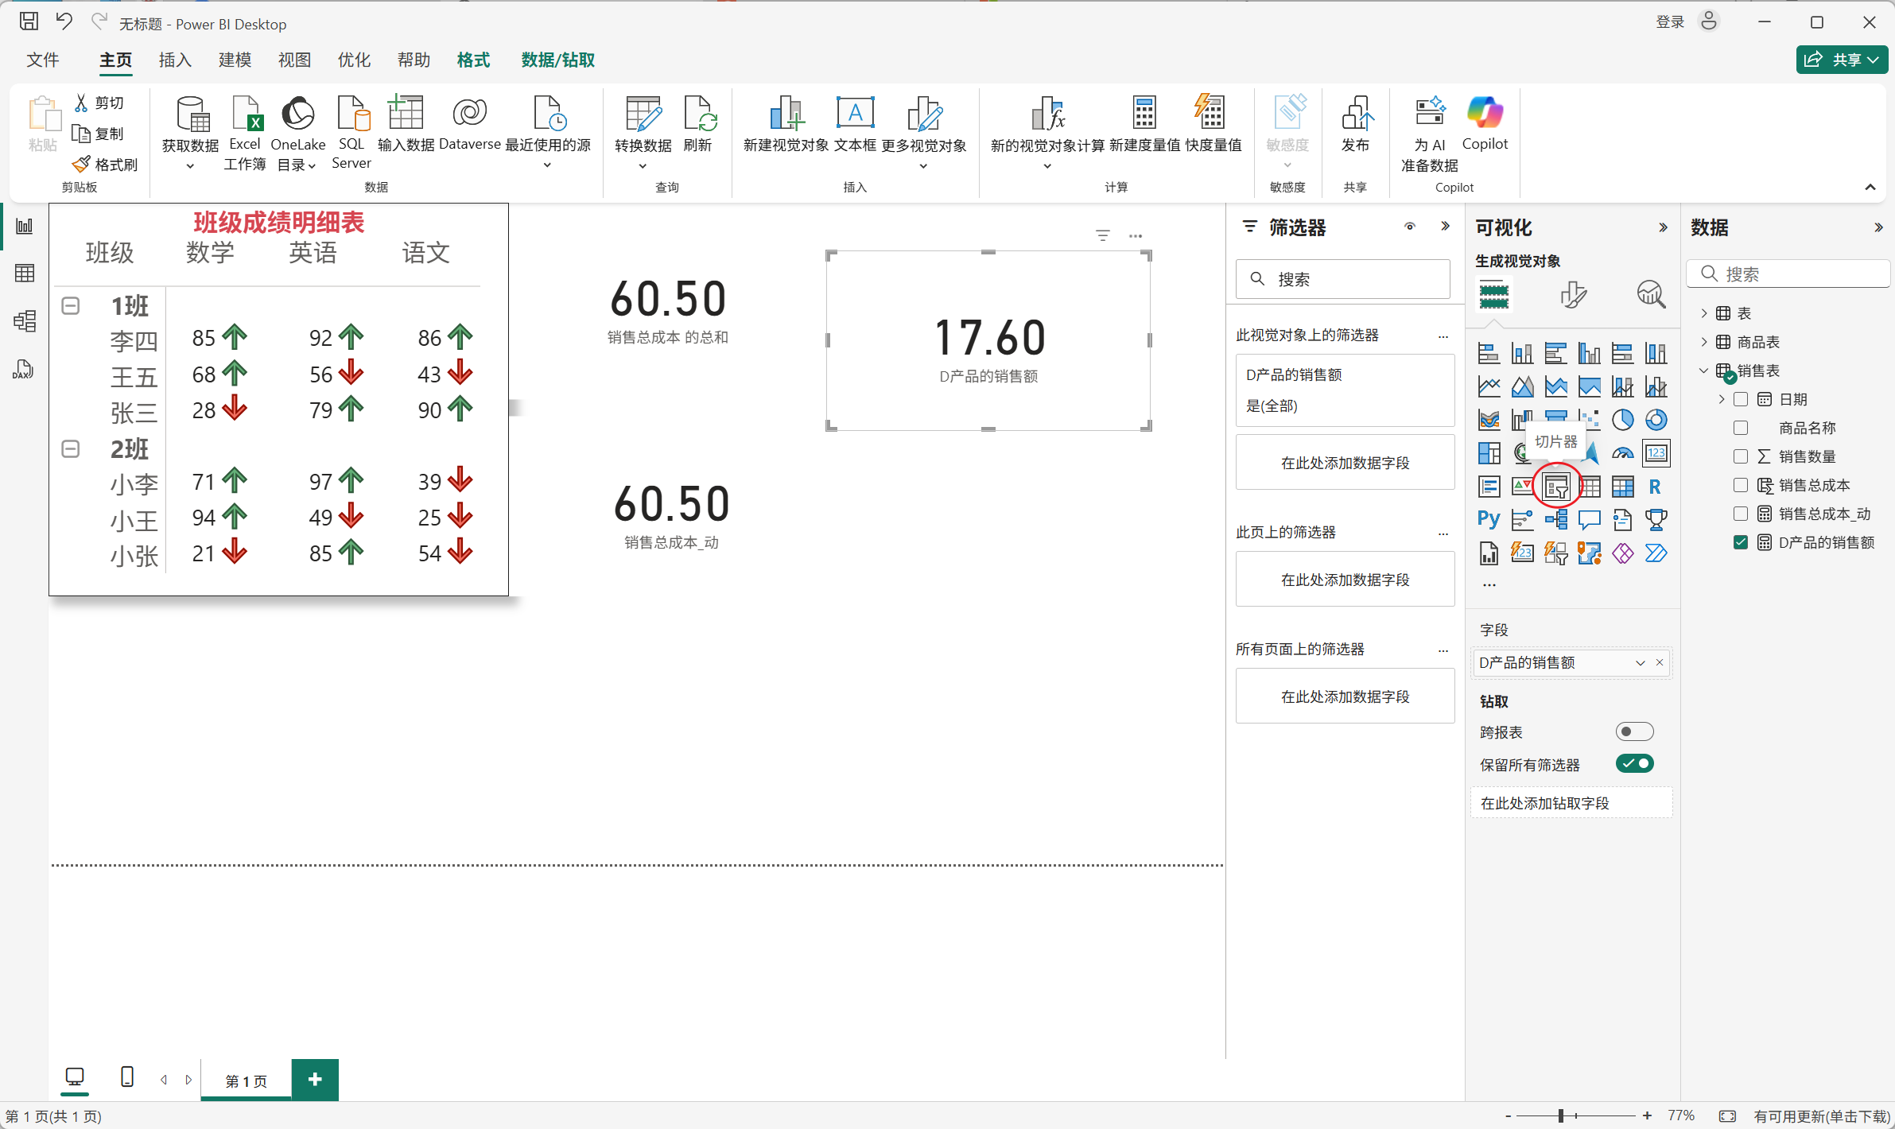This screenshot has width=1895, height=1129.
Task: Click the Python visual icon
Action: 1488,520
